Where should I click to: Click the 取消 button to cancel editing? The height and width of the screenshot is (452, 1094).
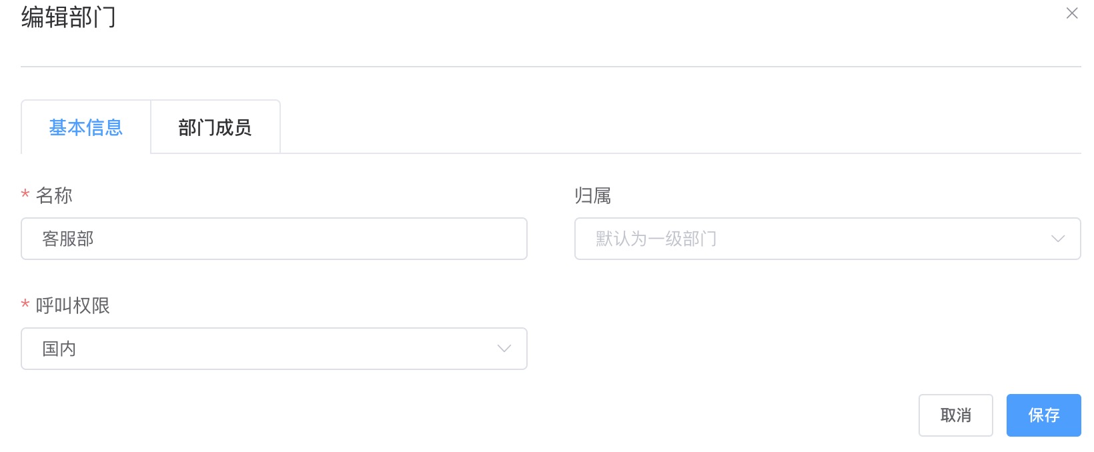[x=955, y=415]
